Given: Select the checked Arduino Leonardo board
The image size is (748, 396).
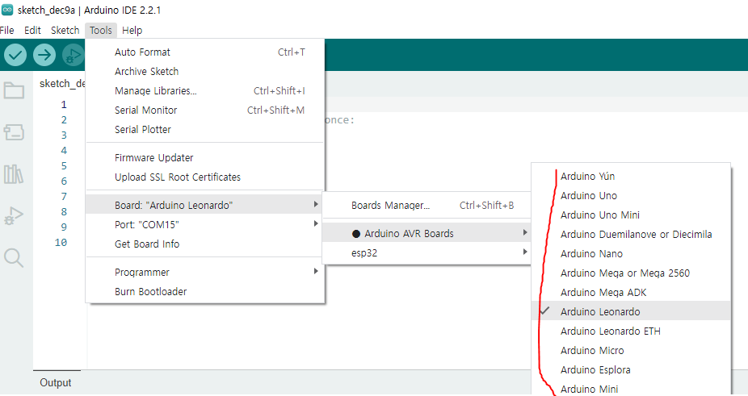Looking at the screenshot, I should click(631, 311).
